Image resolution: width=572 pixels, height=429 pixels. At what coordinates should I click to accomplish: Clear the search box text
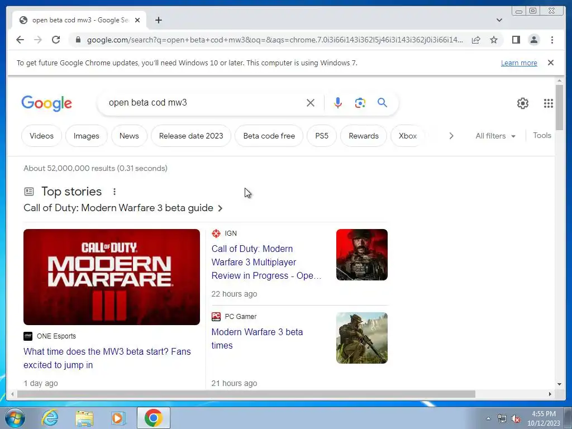(x=311, y=103)
